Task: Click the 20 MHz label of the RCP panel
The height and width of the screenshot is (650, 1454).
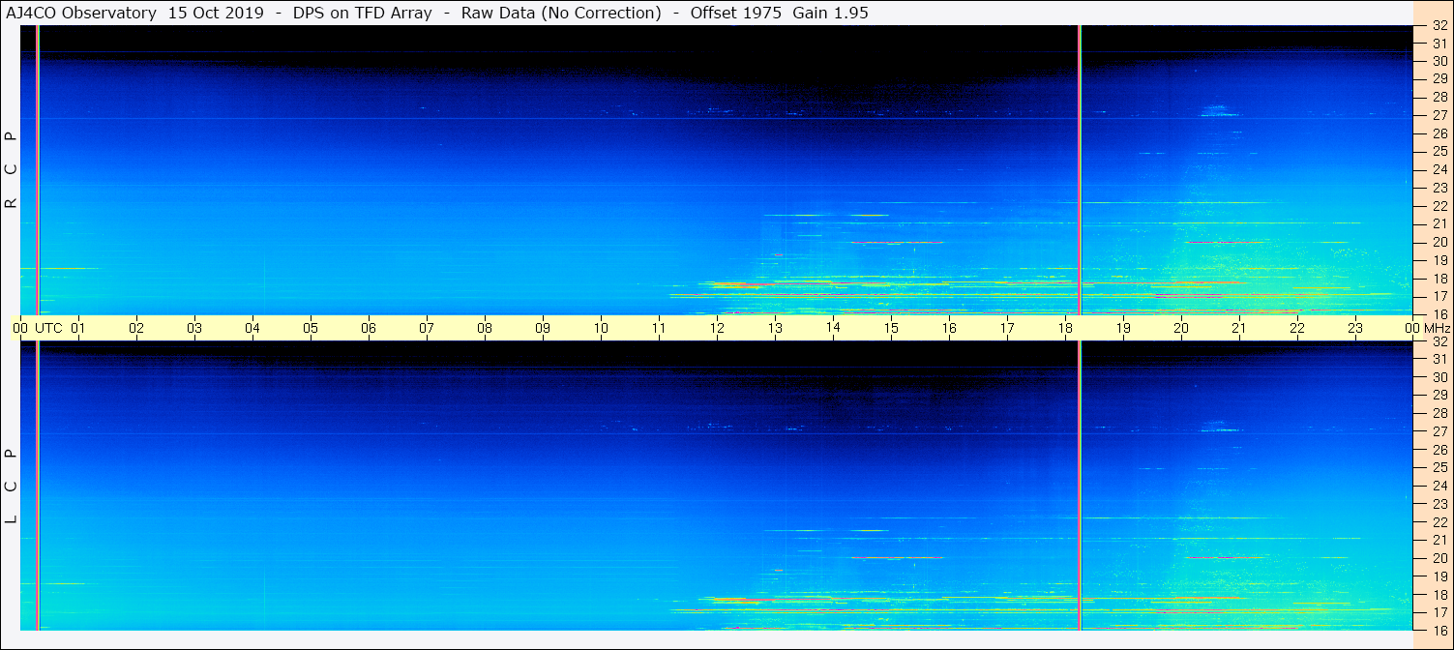Action: tap(1439, 242)
